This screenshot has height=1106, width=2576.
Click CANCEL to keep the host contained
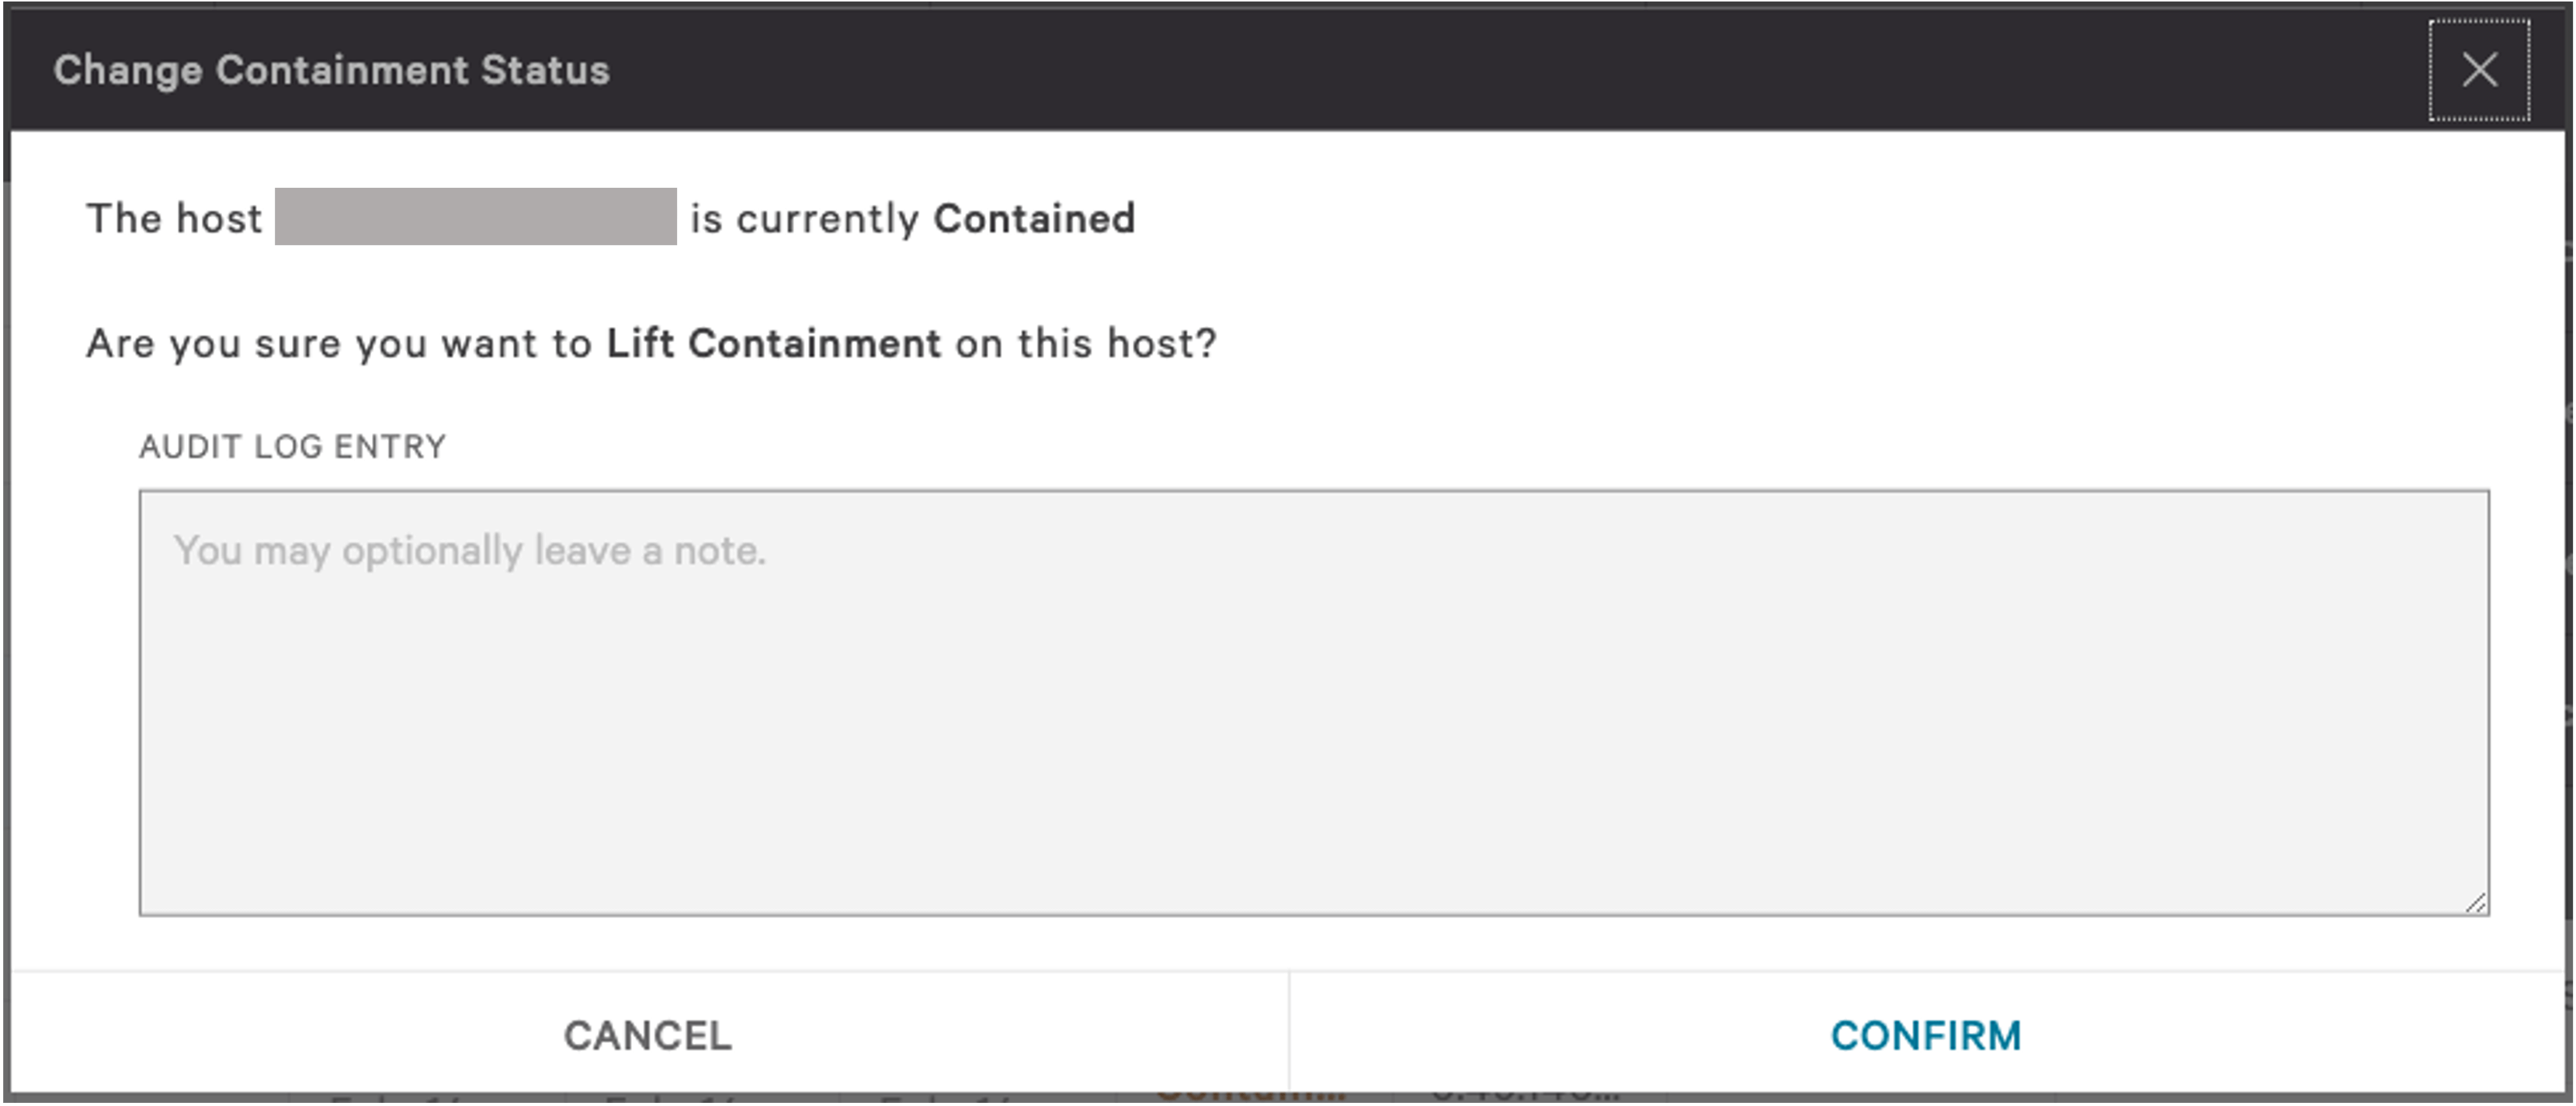647,1036
